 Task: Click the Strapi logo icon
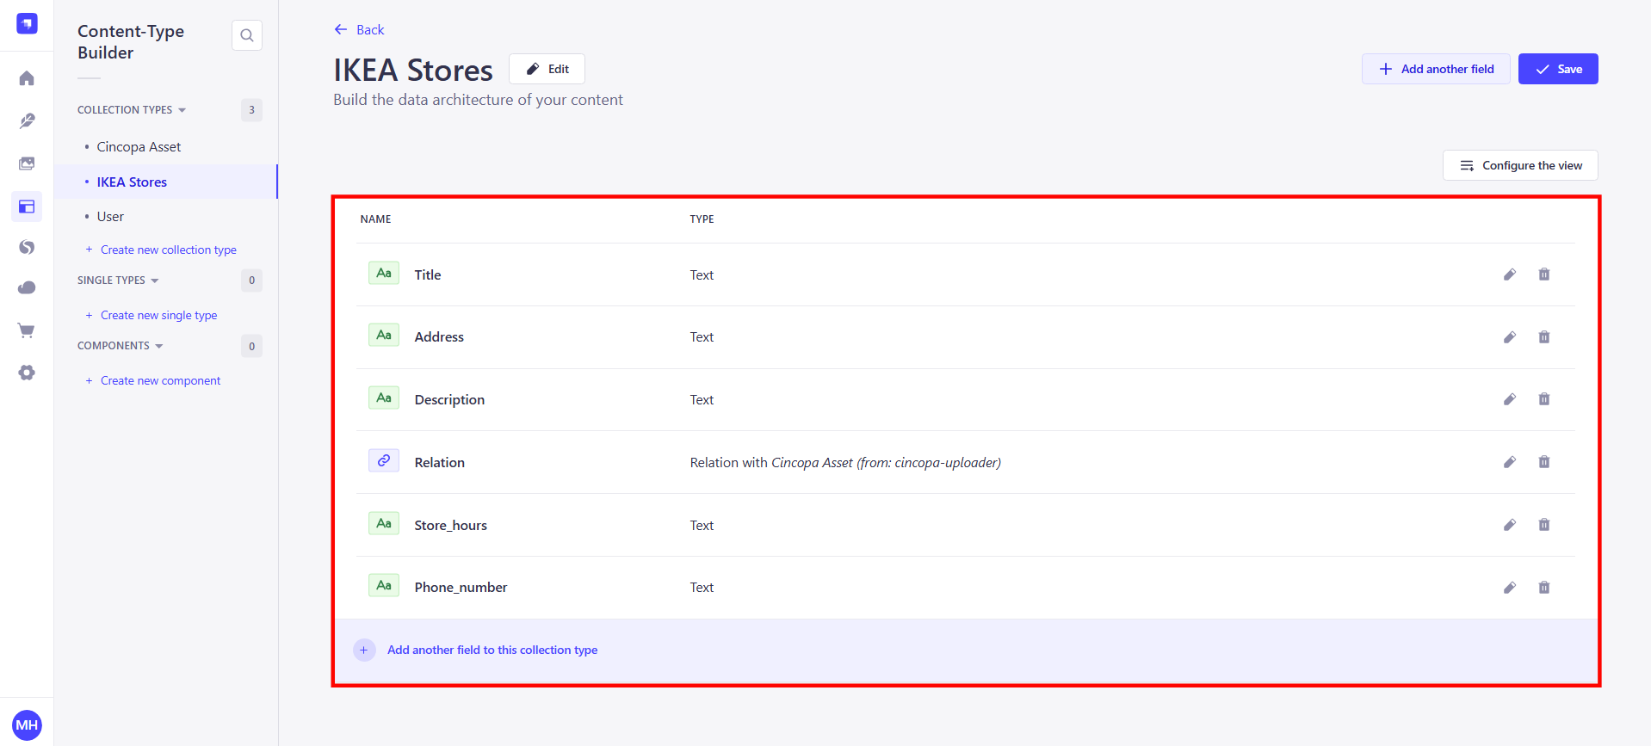[27, 24]
